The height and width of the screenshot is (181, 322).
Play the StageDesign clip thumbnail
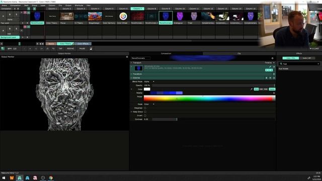(x=95, y=16)
